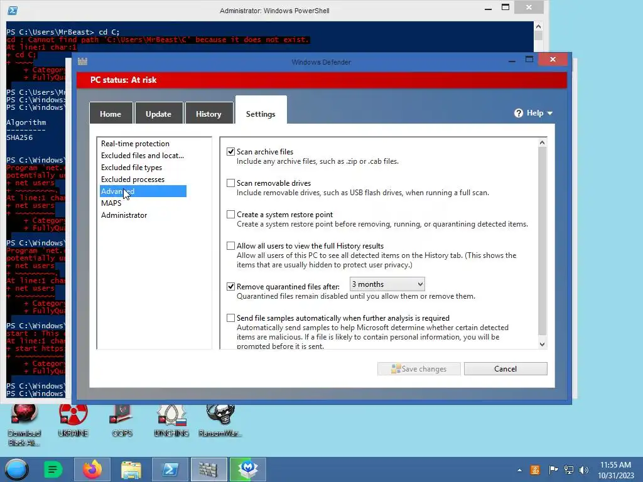Viewport: 643px width, 482px height.
Task: Open the UKRAINE desktop icon
Action: (73, 421)
